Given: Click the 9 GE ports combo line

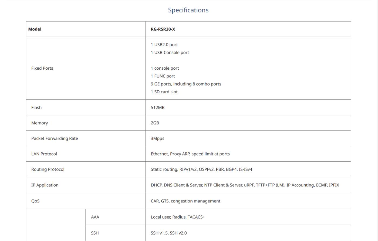Looking at the screenshot, I should click(x=186, y=84).
